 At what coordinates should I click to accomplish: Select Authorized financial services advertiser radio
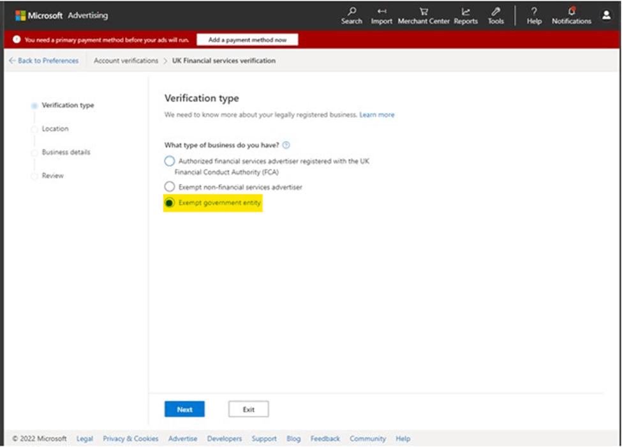pos(170,161)
